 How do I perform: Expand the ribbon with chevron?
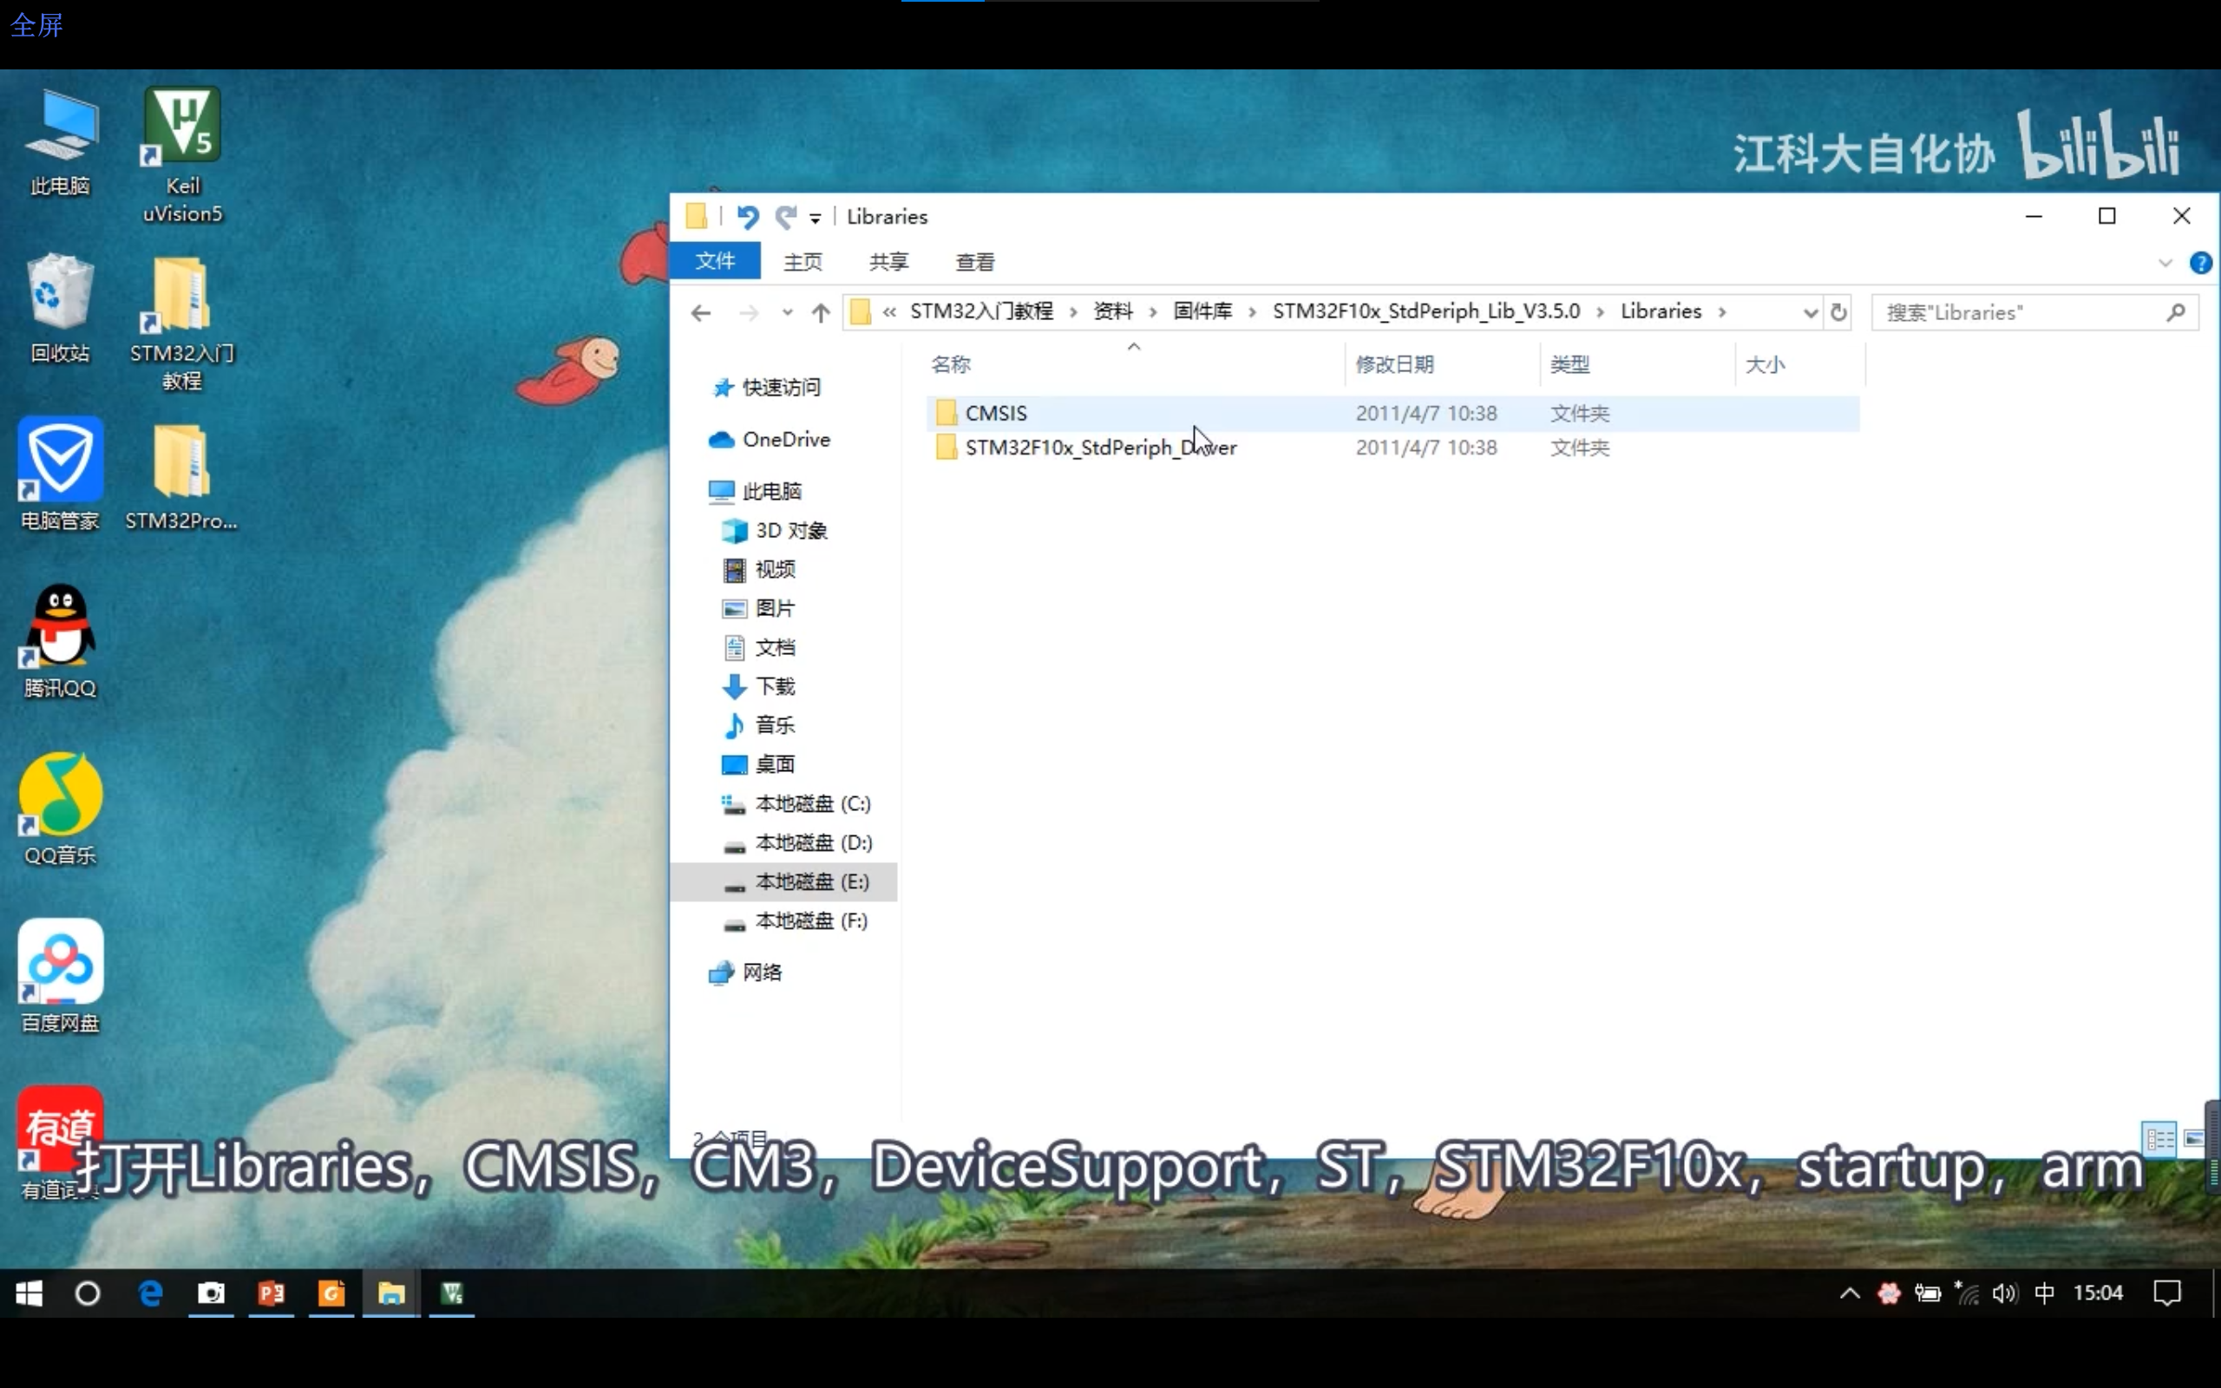[x=2165, y=264]
